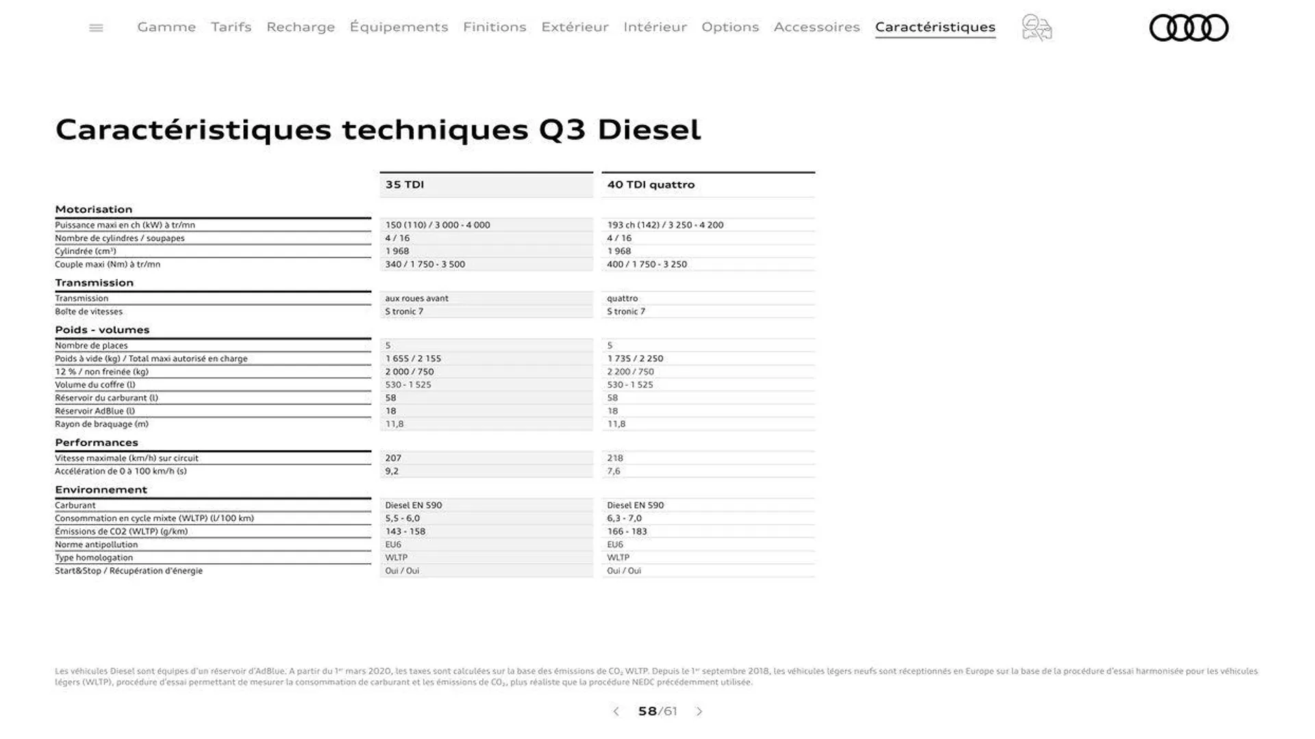
Task: Click the 'aux roues avant' cell
Action: click(416, 298)
